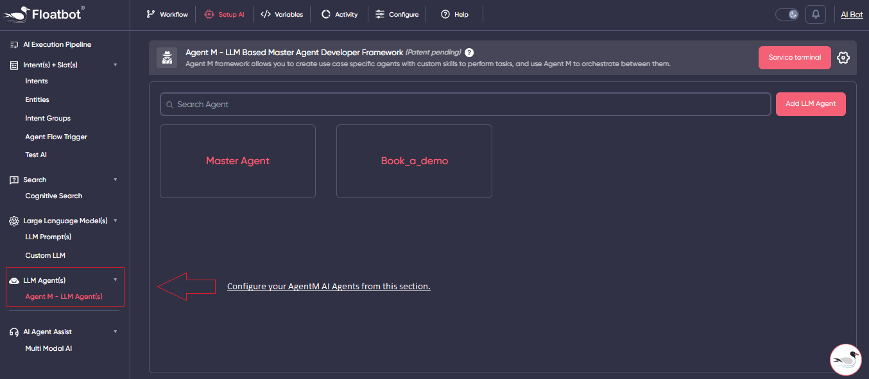869x379 pixels.
Task: Click the help question mark near Patent pending
Action: 469,53
